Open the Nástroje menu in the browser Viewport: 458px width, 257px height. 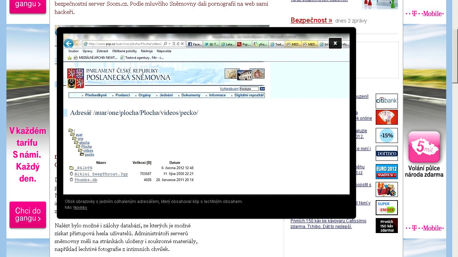(x=147, y=51)
